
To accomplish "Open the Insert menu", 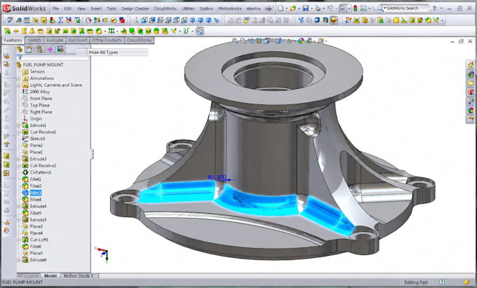I will (x=96, y=8).
